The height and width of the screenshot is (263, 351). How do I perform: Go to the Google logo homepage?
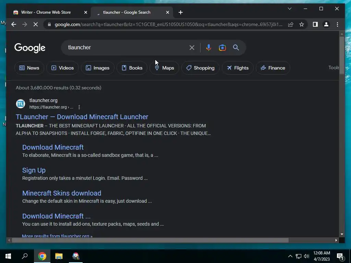pyautogui.click(x=30, y=48)
